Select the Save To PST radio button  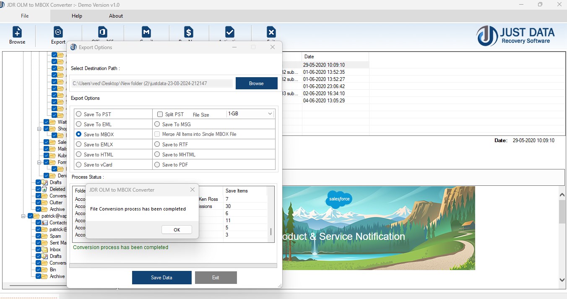78,114
